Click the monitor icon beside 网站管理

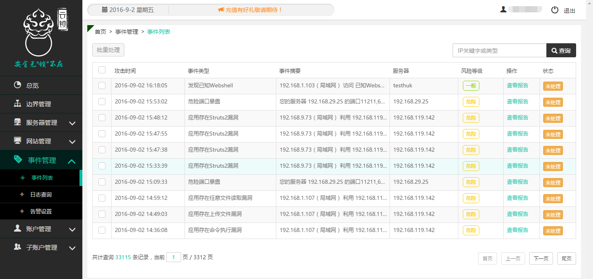coord(17,141)
